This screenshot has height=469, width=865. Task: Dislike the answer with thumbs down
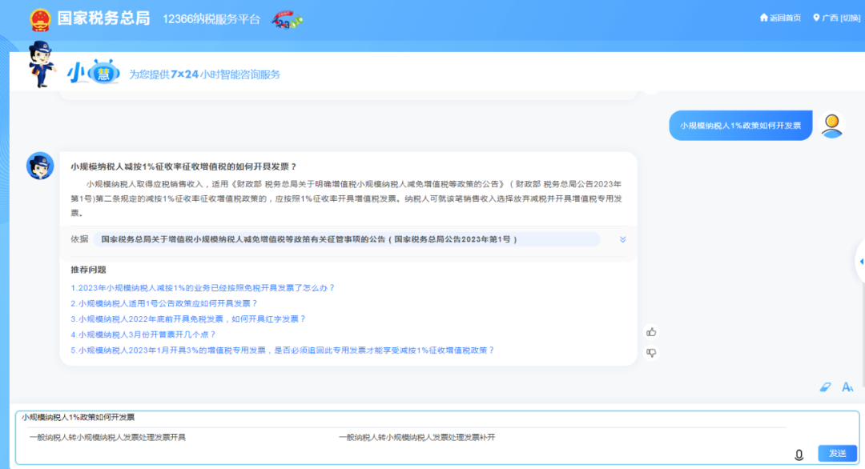coord(651,353)
